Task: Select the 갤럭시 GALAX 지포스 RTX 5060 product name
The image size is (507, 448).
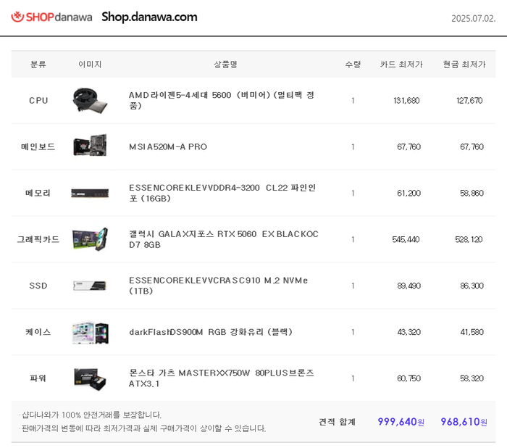Action: click(x=224, y=239)
